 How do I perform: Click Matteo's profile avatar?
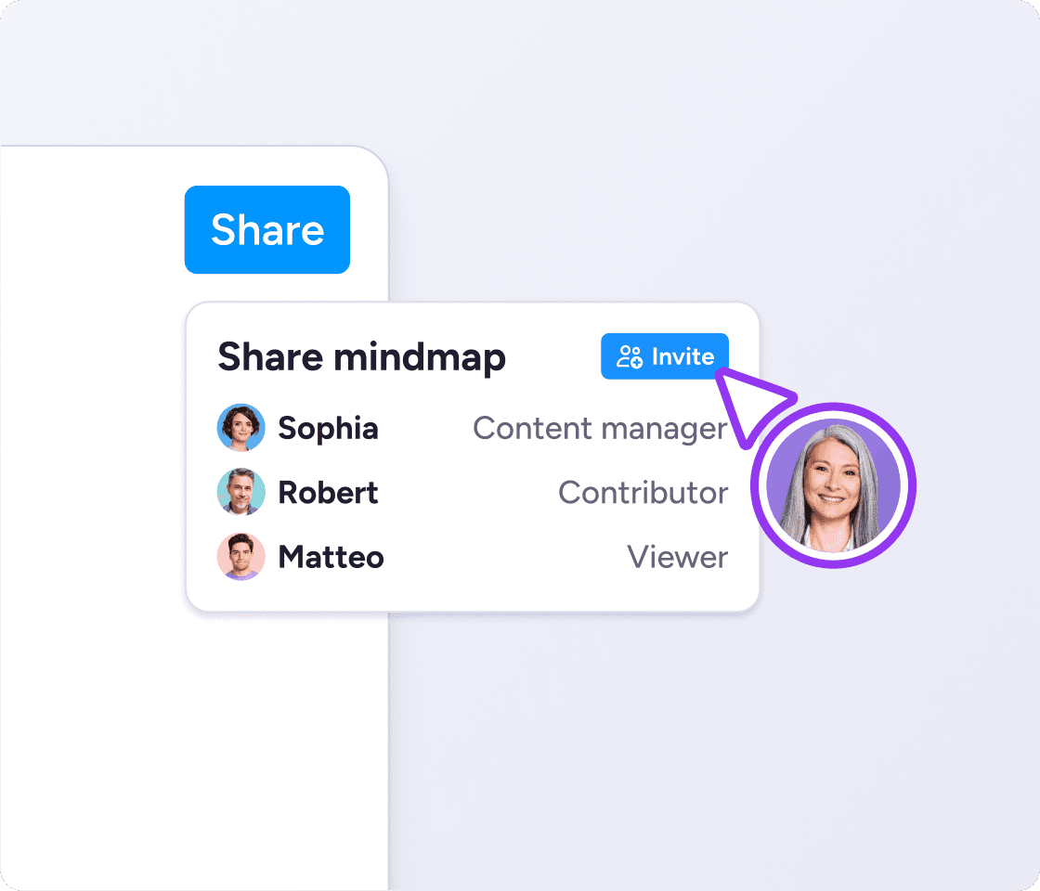pyautogui.click(x=240, y=557)
